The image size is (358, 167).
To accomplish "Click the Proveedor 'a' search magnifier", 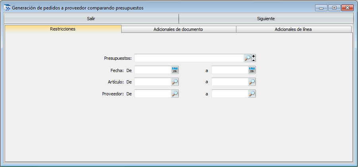I will pos(252,94).
